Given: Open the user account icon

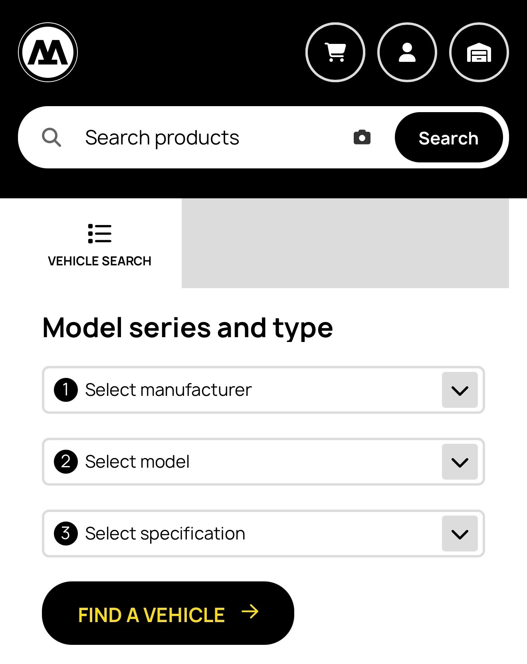Looking at the screenshot, I should [x=407, y=52].
